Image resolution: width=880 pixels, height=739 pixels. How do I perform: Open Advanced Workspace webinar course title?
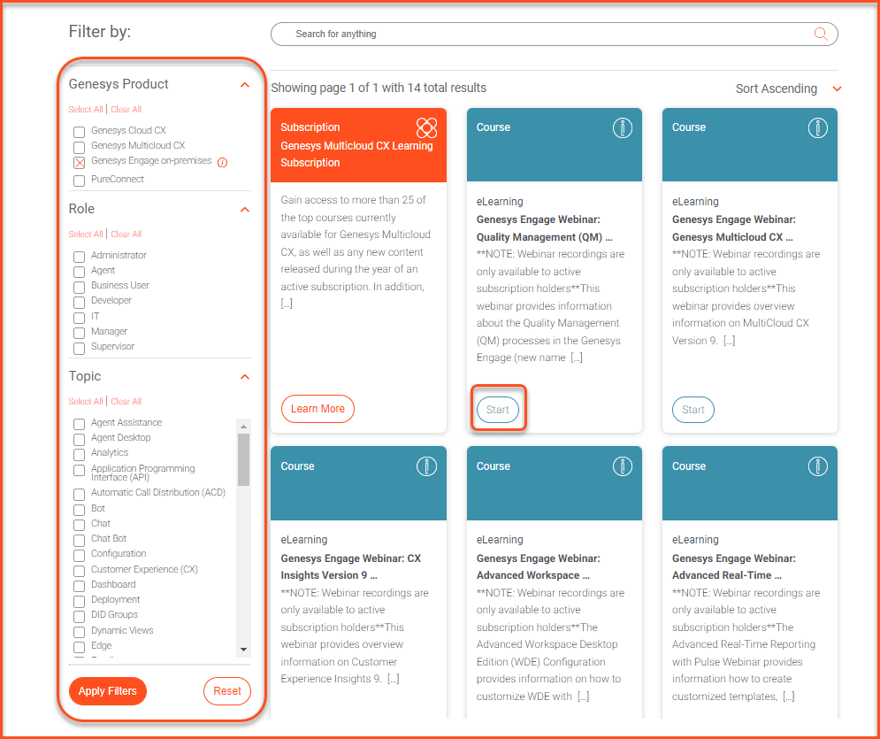(539, 567)
